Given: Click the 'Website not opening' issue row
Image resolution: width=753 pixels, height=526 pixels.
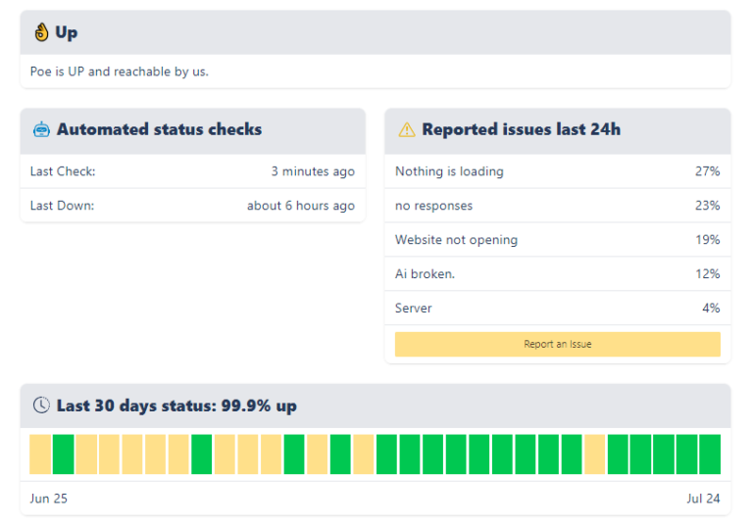Looking at the screenshot, I should 557,240.
